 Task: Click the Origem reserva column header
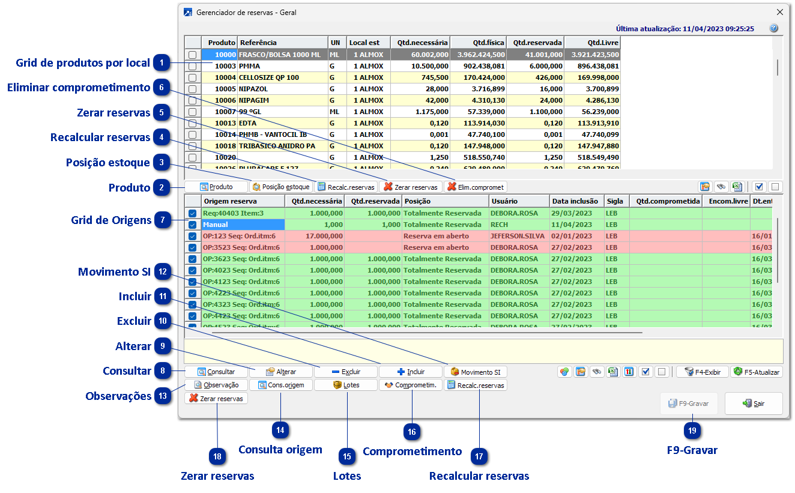tap(243, 201)
